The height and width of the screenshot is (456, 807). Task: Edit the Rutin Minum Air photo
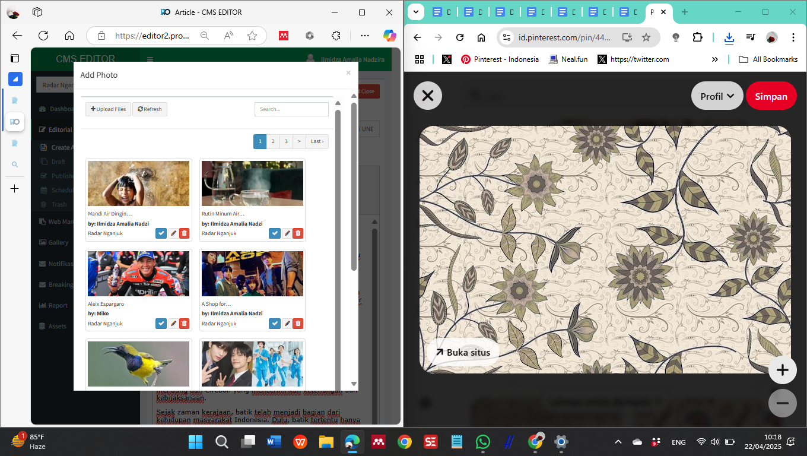tap(287, 233)
